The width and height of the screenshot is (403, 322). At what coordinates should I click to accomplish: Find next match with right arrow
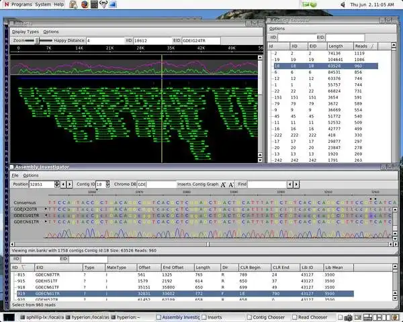click(x=296, y=184)
